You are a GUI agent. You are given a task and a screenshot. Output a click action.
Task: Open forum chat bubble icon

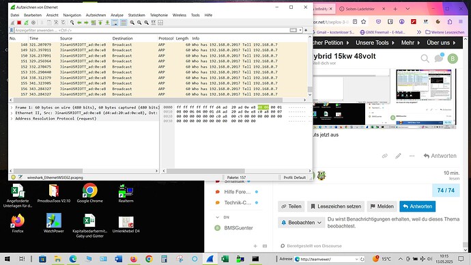(x=439, y=58)
